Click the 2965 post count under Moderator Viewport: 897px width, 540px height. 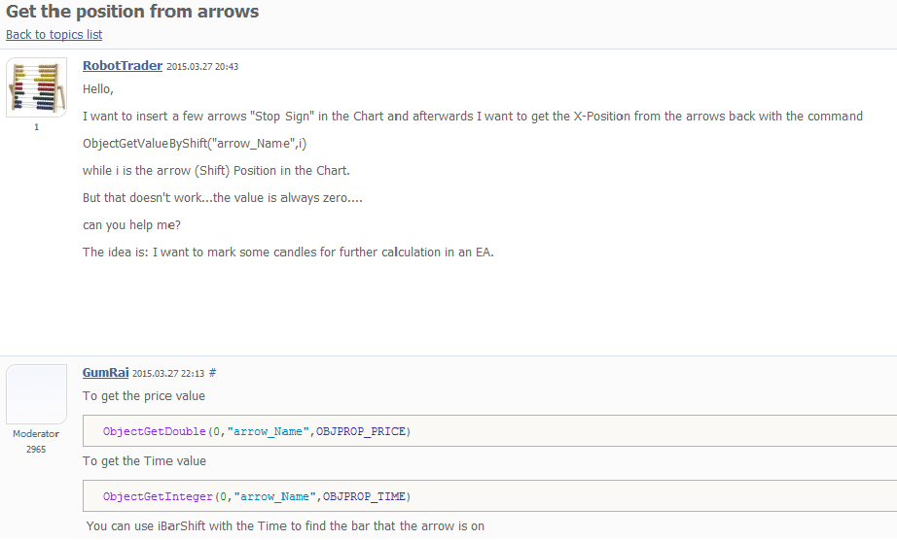click(x=36, y=449)
